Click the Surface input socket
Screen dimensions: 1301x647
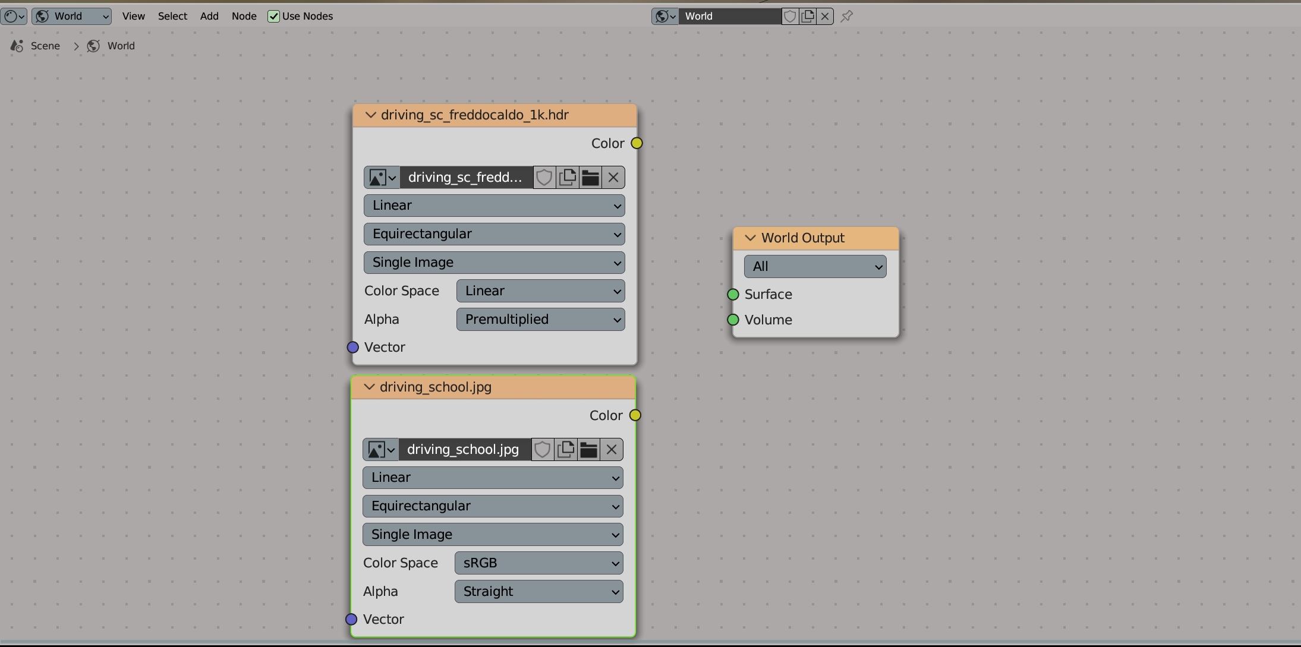[733, 295]
